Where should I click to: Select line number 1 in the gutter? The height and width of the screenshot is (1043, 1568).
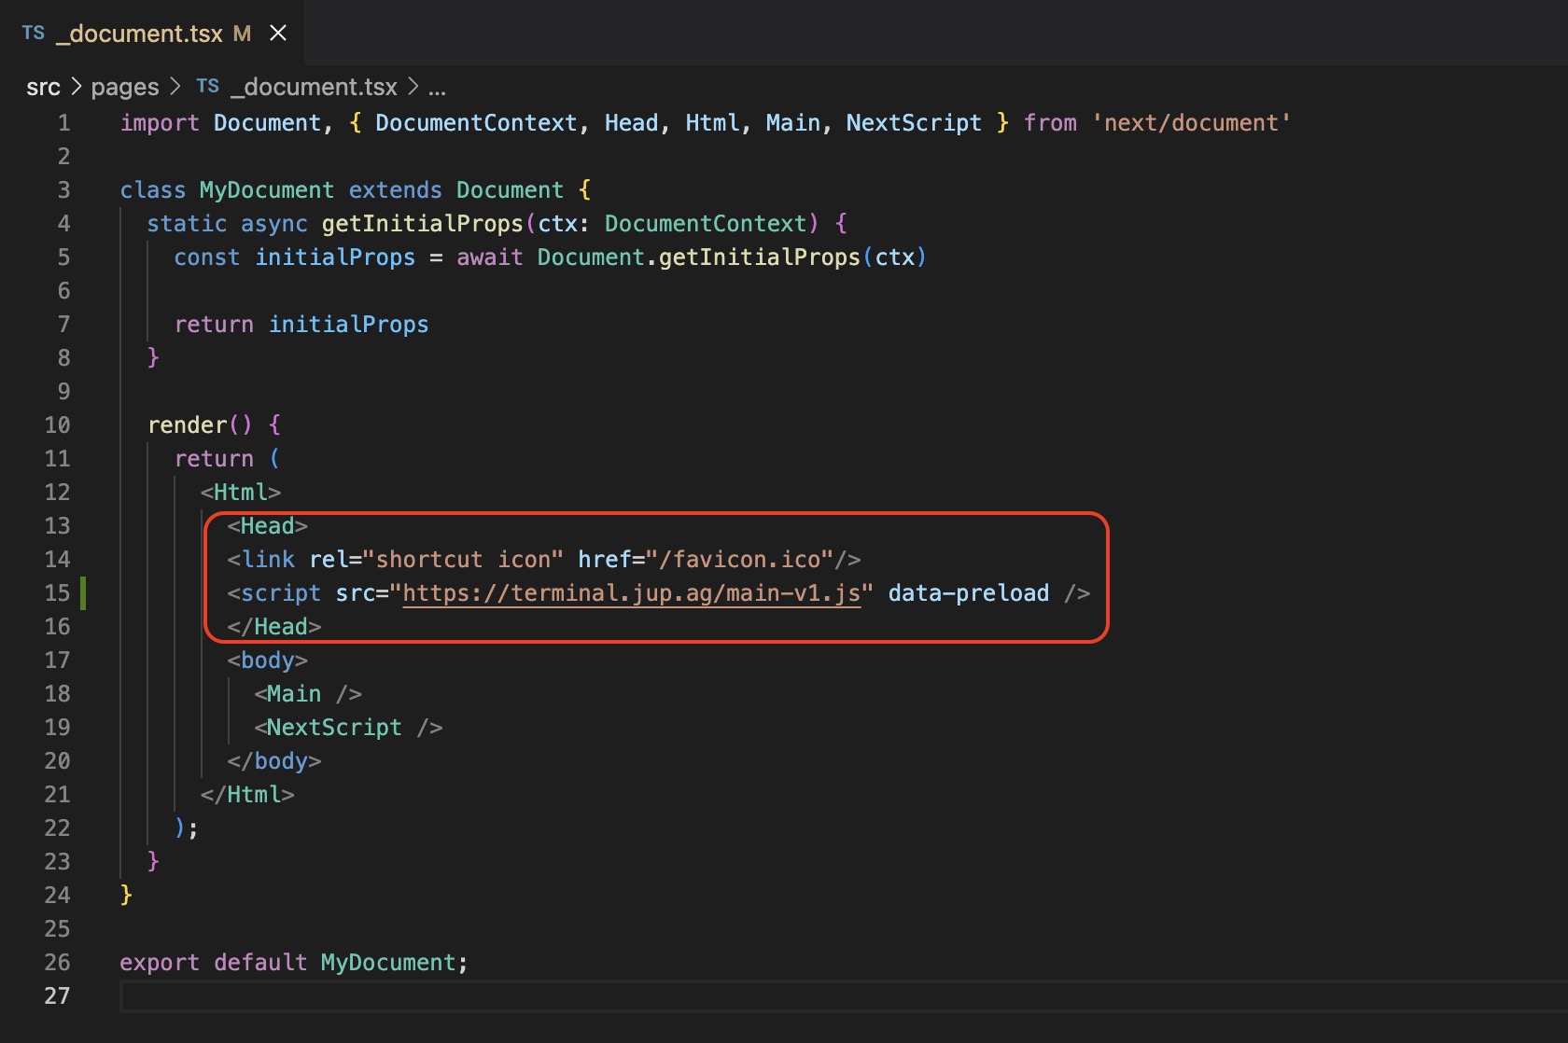(x=63, y=123)
